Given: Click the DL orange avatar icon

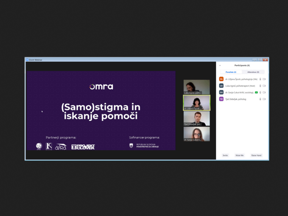Looking at the screenshot, I should click(221, 79).
